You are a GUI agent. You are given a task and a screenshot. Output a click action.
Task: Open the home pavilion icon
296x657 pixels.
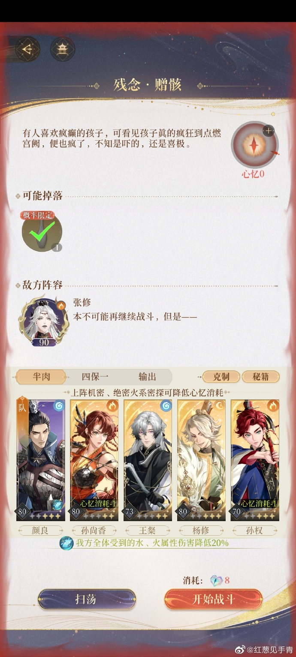[x=63, y=49]
